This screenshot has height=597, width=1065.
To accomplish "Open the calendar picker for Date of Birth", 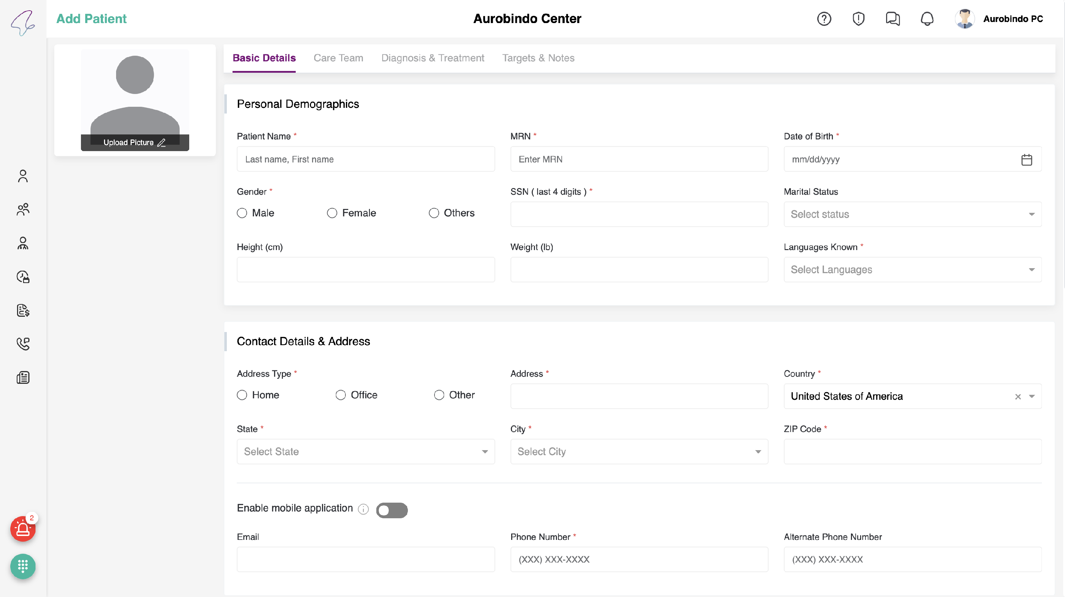I will click(1027, 160).
